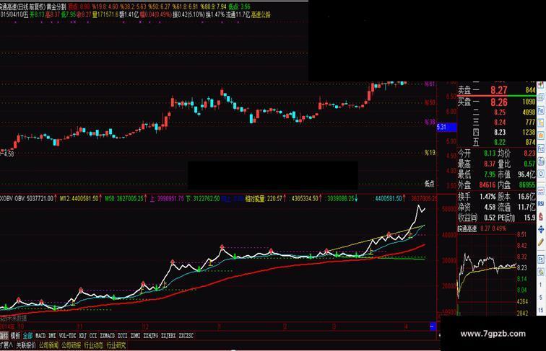
Task: Select the 15-minute period button
Action: point(541,311)
